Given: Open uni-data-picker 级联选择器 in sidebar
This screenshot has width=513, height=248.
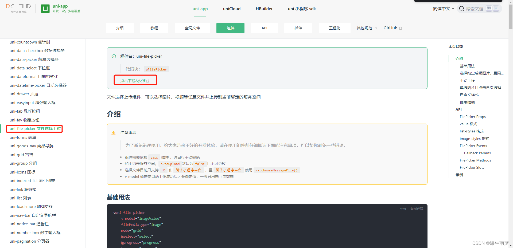Looking at the screenshot, I should 34,60.
